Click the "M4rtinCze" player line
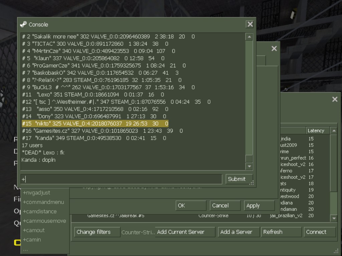This screenshot has height=256, width=342. coord(99,51)
